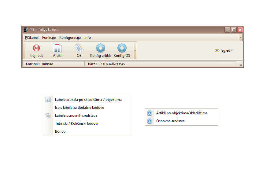Open the Artikli toolbar icon

pos(57,48)
